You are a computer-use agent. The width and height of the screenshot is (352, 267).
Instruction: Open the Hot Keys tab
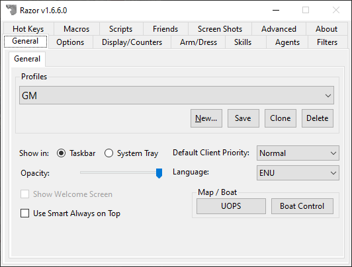click(28, 29)
